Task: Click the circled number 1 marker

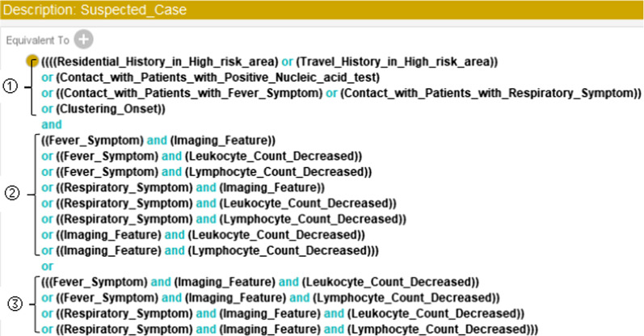Action: click(11, 86)
